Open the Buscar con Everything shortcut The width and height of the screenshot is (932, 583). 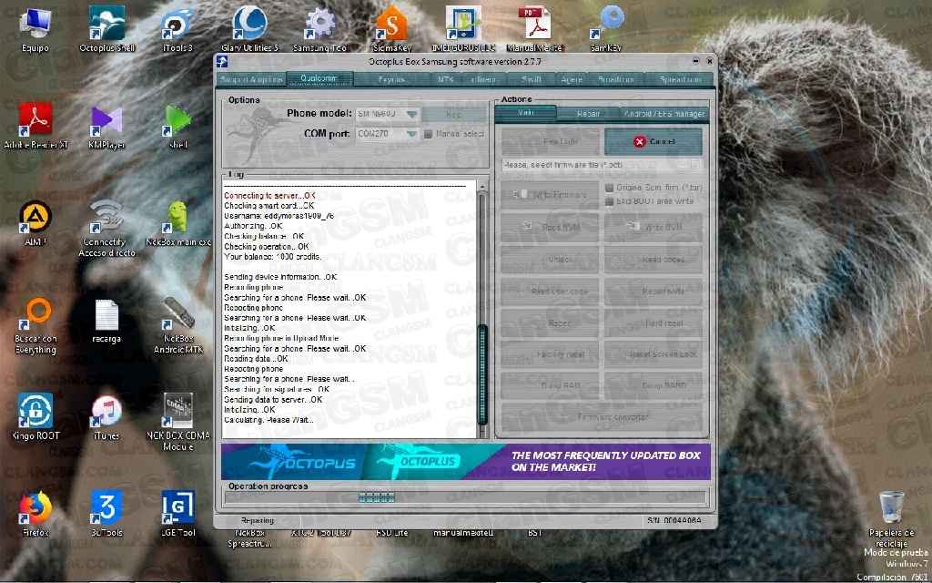(x=35, y=326)
